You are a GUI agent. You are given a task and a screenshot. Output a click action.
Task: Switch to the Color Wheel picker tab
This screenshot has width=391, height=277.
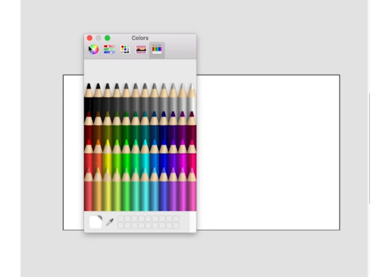(93, 50)
